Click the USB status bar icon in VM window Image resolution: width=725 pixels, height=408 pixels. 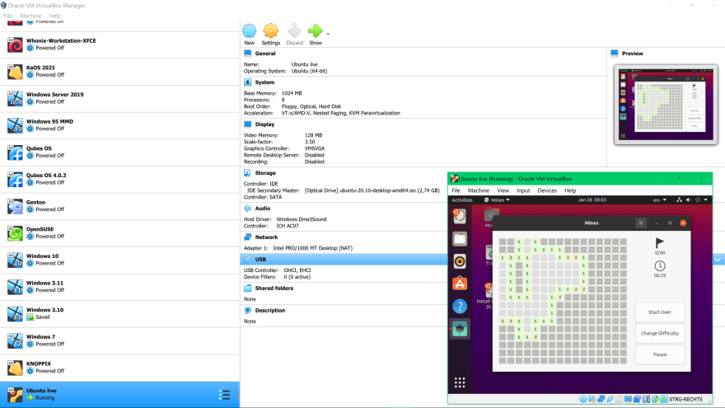610,399
